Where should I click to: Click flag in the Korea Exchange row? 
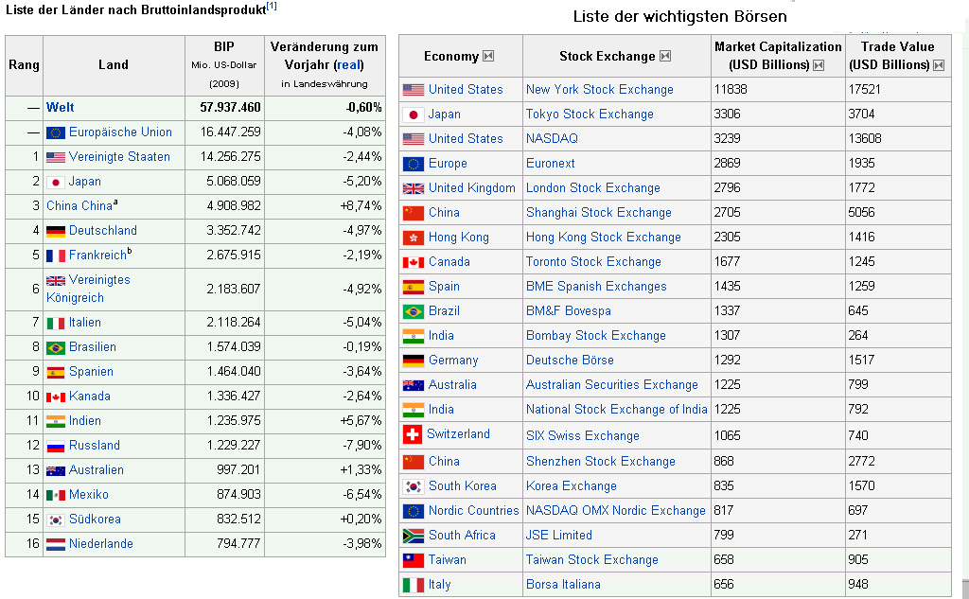(x=414, y=486)
